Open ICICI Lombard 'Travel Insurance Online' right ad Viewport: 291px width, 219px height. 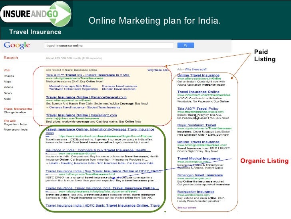point(198,92)
